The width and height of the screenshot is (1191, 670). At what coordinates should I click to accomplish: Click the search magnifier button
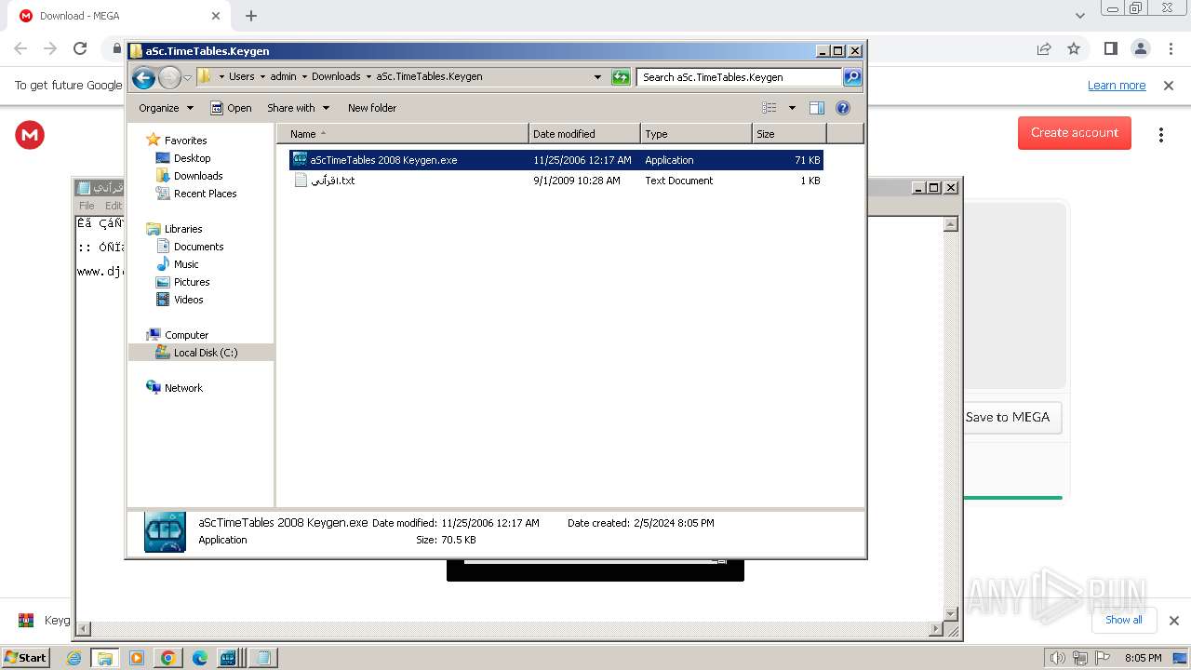852,77
